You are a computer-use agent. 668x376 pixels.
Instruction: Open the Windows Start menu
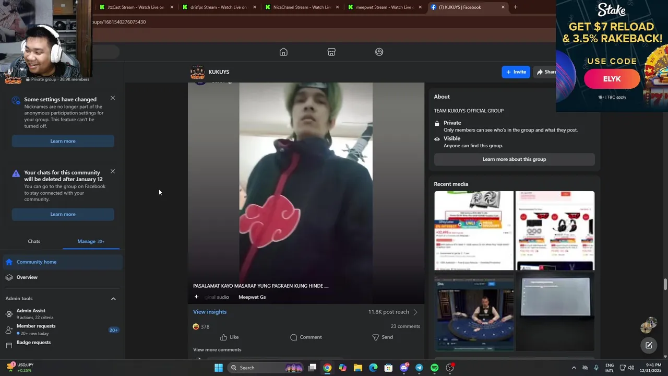point(219,368)
